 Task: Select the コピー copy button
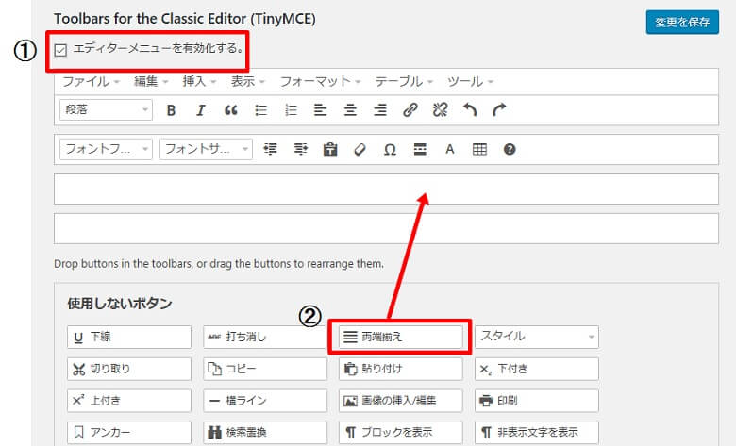click(265, 369)
